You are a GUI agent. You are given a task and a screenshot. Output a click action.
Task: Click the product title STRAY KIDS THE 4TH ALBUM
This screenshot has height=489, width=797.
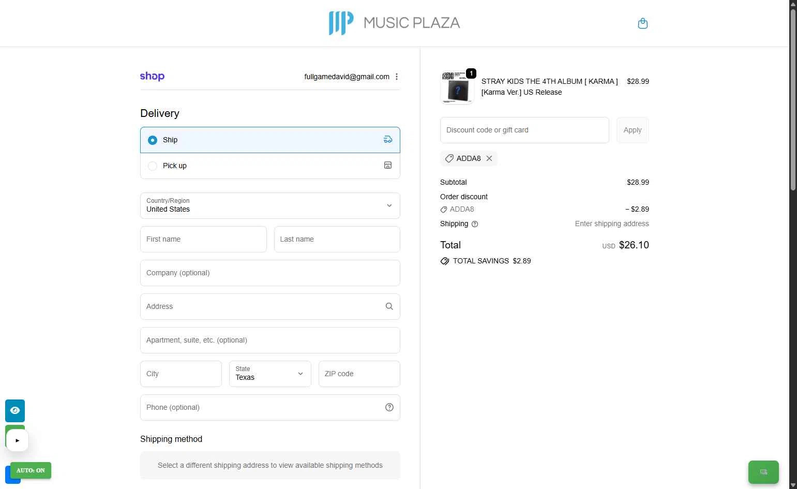(550, 87)
